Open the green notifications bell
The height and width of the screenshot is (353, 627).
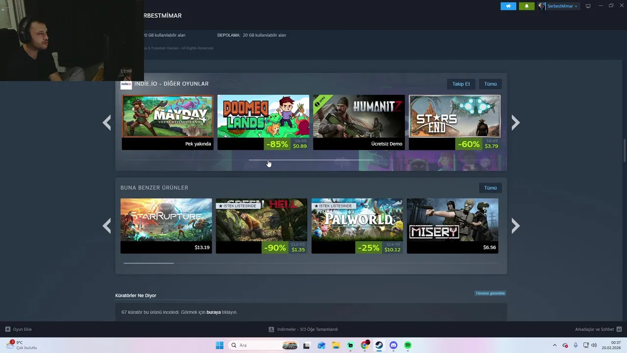point(527,6)
